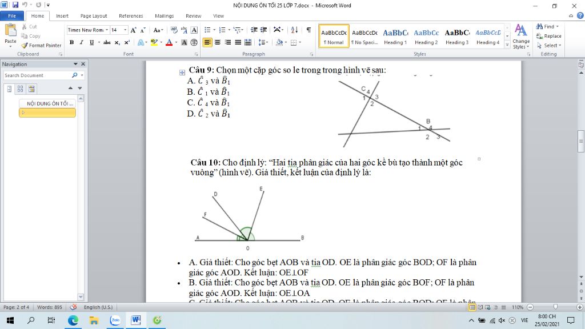Apply subscript formatting
The image size is (585, 329).
tap(117, 42)
